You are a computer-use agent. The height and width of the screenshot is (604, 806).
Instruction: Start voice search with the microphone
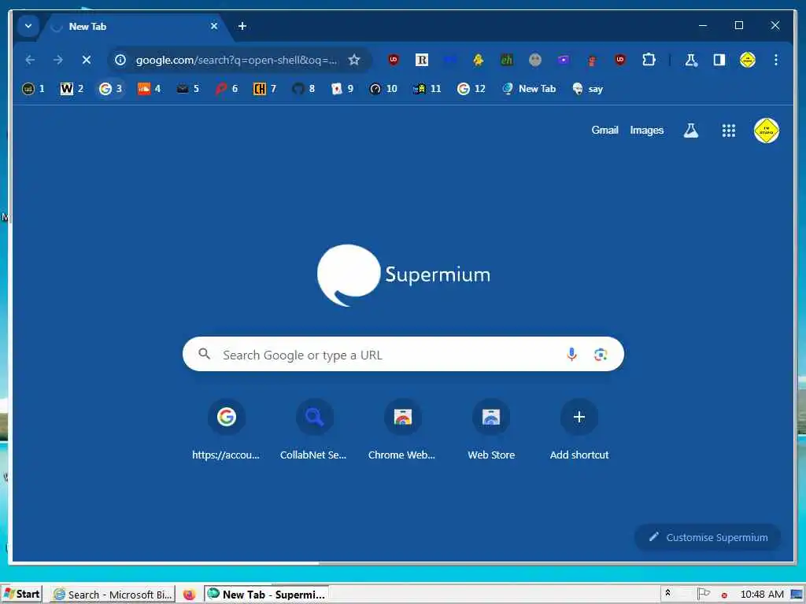[571, 355]
